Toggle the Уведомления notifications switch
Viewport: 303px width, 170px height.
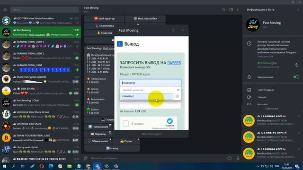pos(296,77)
